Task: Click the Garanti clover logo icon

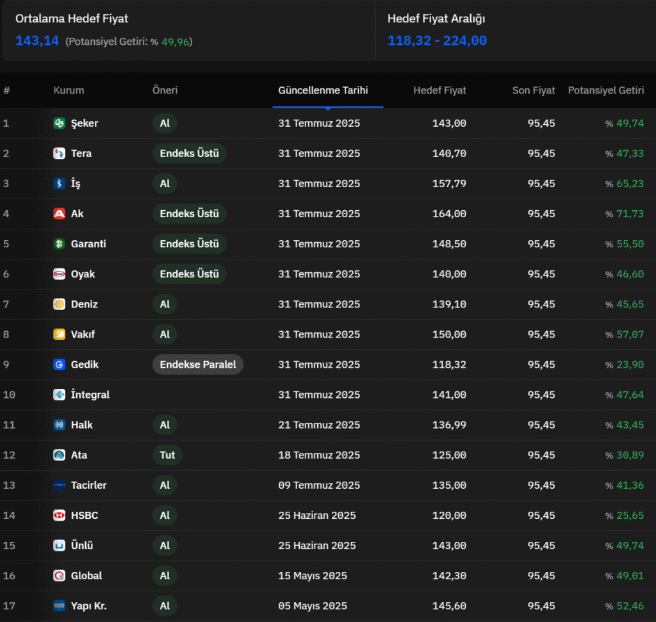Action: [60, 244]
